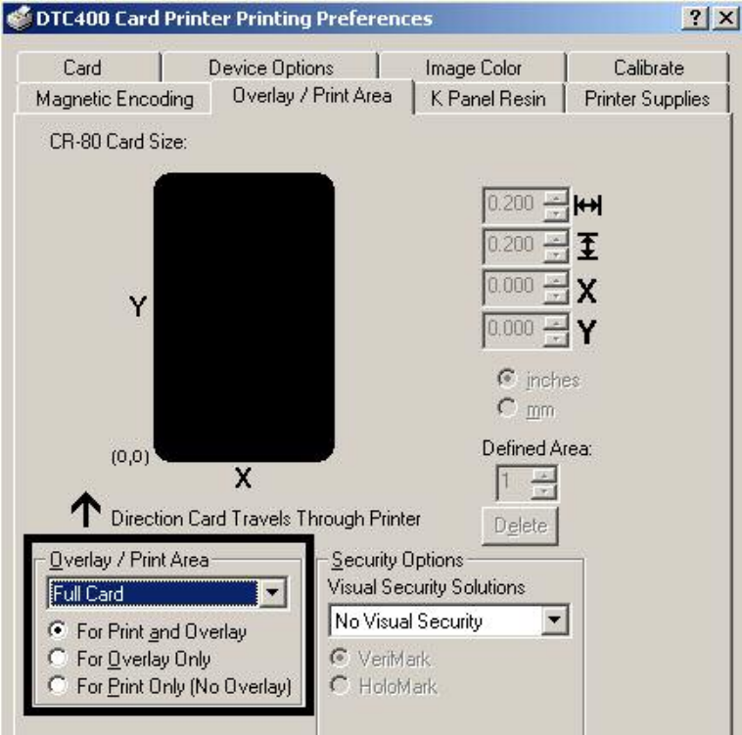Click the card travel direction arrow

pyautogui.click(x=85, y=509)
